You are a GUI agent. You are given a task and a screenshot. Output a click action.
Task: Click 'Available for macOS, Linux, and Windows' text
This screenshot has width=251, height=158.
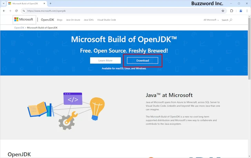[x=124, y=68]
